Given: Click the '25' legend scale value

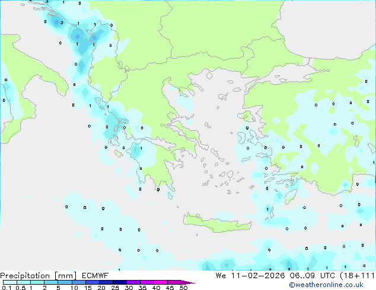Looking at the screenshot, I should click(x=115, y=288).
